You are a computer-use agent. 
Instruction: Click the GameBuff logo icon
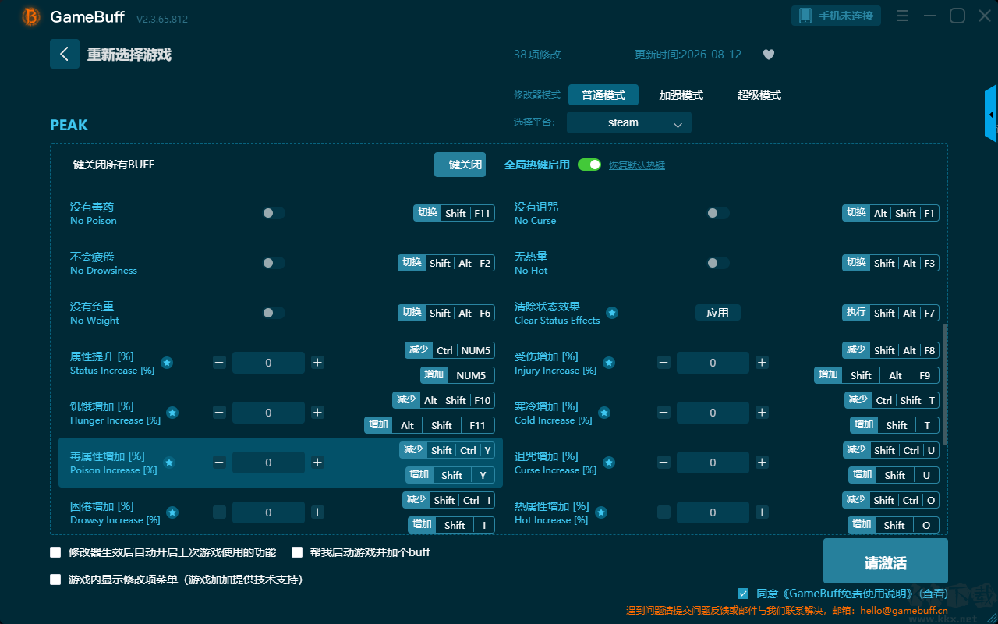pyautogui.click(x=31, y=16)
